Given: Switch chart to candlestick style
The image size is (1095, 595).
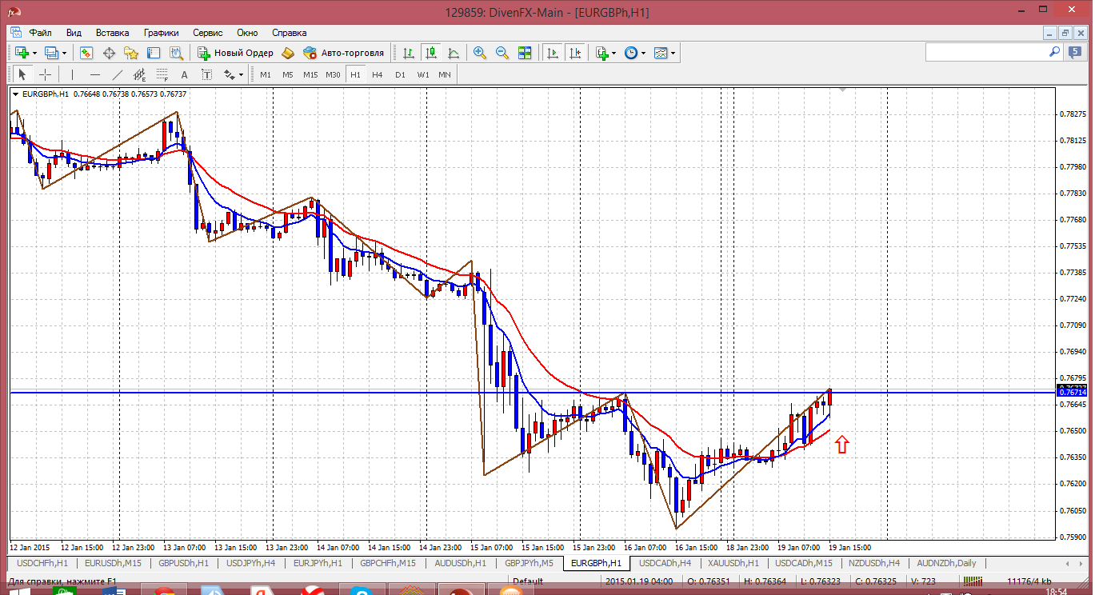Looking at the screenshot, I should [x=431, y=53].
